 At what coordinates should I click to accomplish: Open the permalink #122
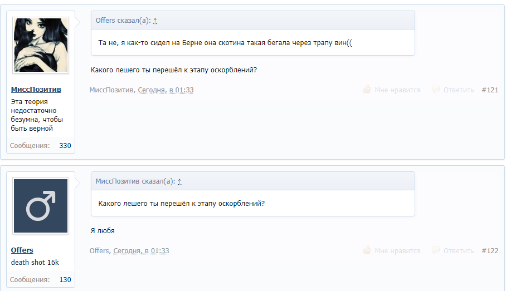point(489,251)
